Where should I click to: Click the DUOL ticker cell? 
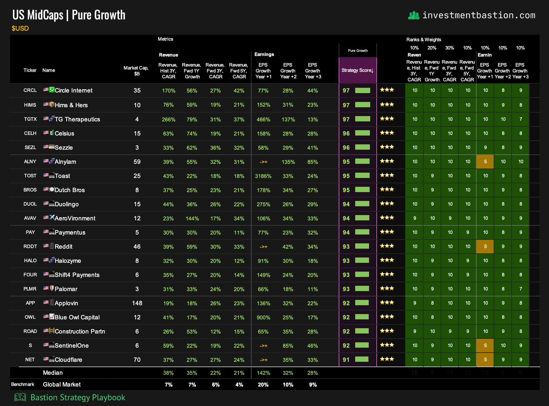point(30,204)
